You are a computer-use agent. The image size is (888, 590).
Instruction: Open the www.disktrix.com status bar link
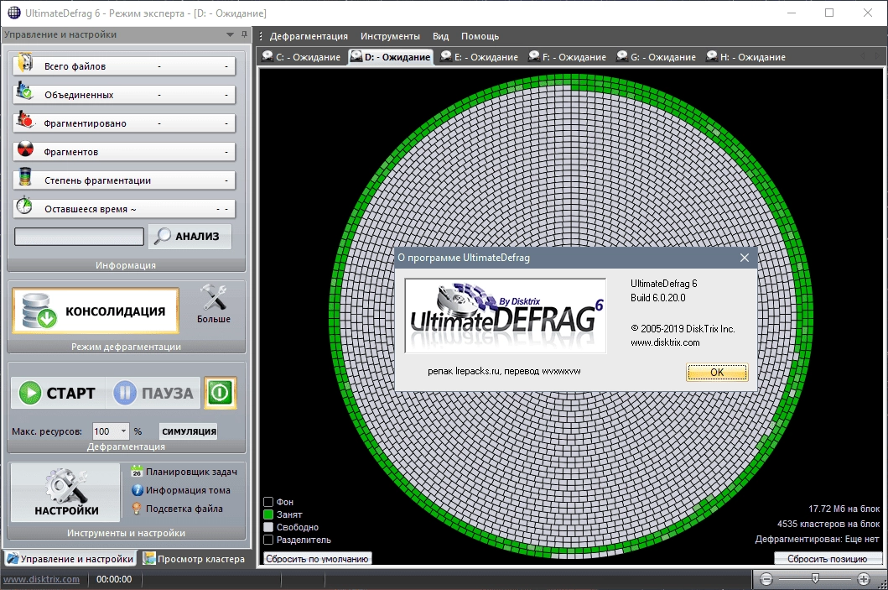click(41, 579)
